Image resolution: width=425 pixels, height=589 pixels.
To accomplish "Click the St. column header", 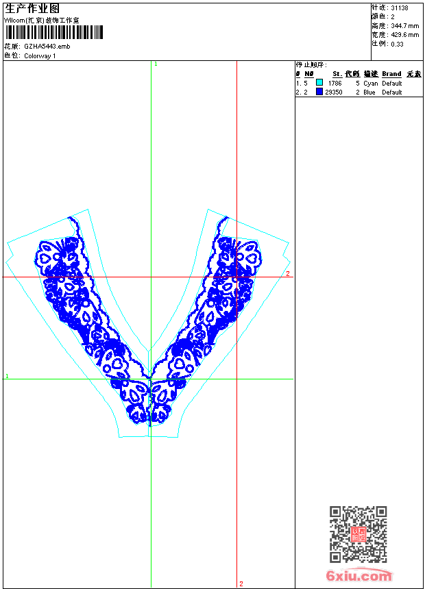I will (x=337, y=74).
